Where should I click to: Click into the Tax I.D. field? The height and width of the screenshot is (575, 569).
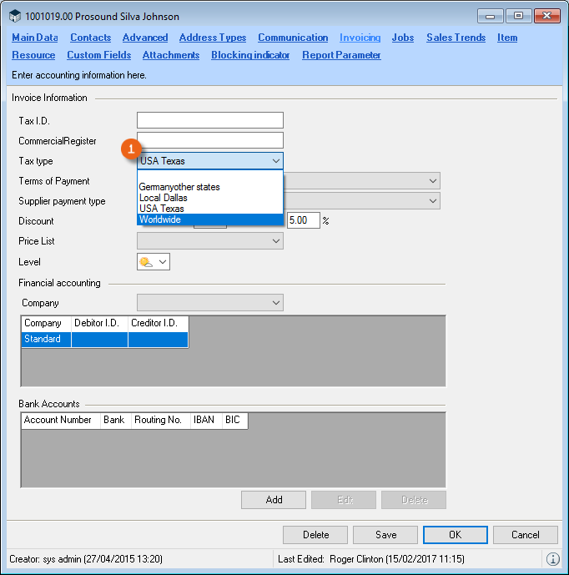(209, 120)
